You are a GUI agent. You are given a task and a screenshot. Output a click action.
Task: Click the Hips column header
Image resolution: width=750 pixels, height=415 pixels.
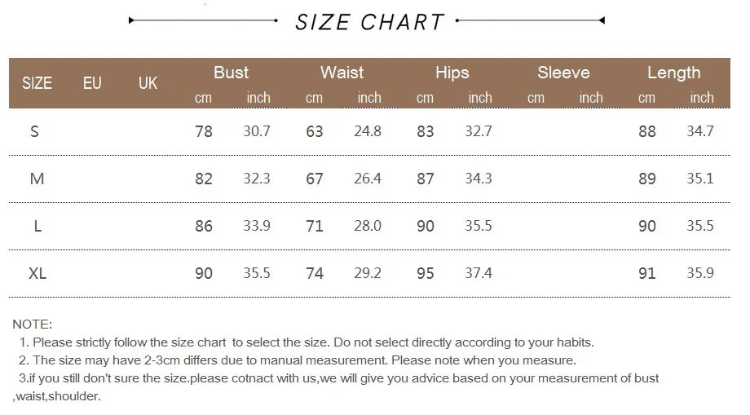(452, 73)
